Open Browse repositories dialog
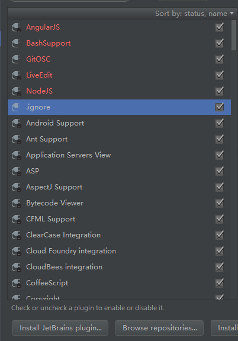The height and width of the screenshot is (341, 238). pyautogui.click(x=159, y=328)
